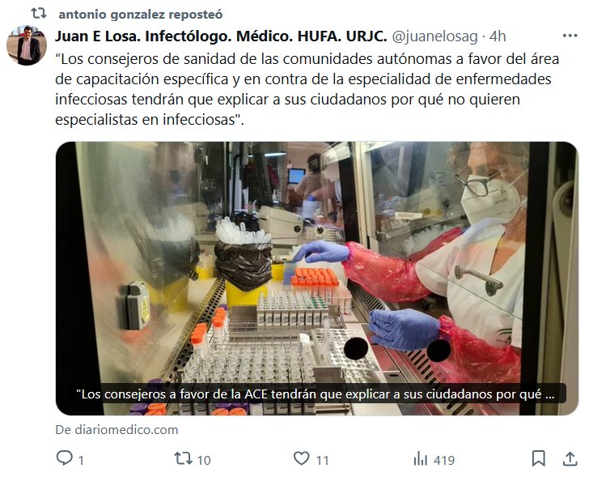Image resolution: width=589 pixels, height=481 pixels.
Task: Open Juan E Losa's profile picture
Action: (27, 45)
